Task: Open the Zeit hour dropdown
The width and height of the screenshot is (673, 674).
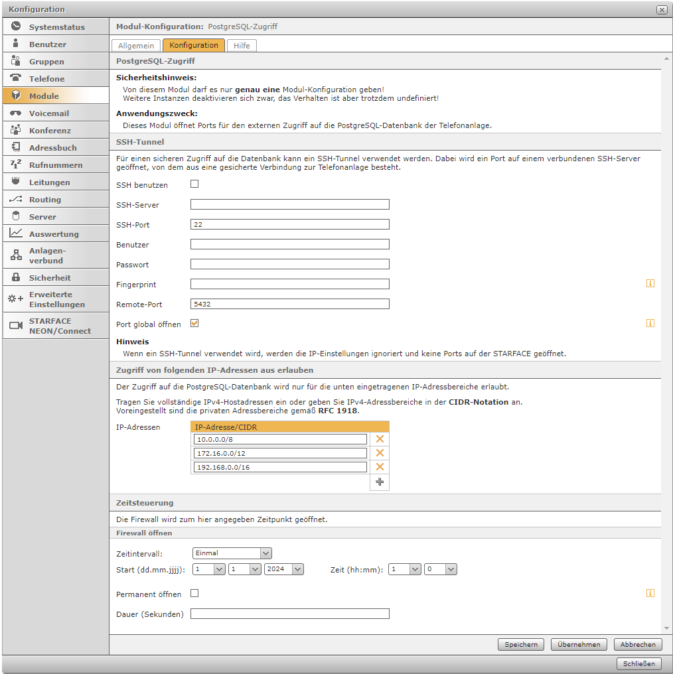Action: tap(405, 569)
